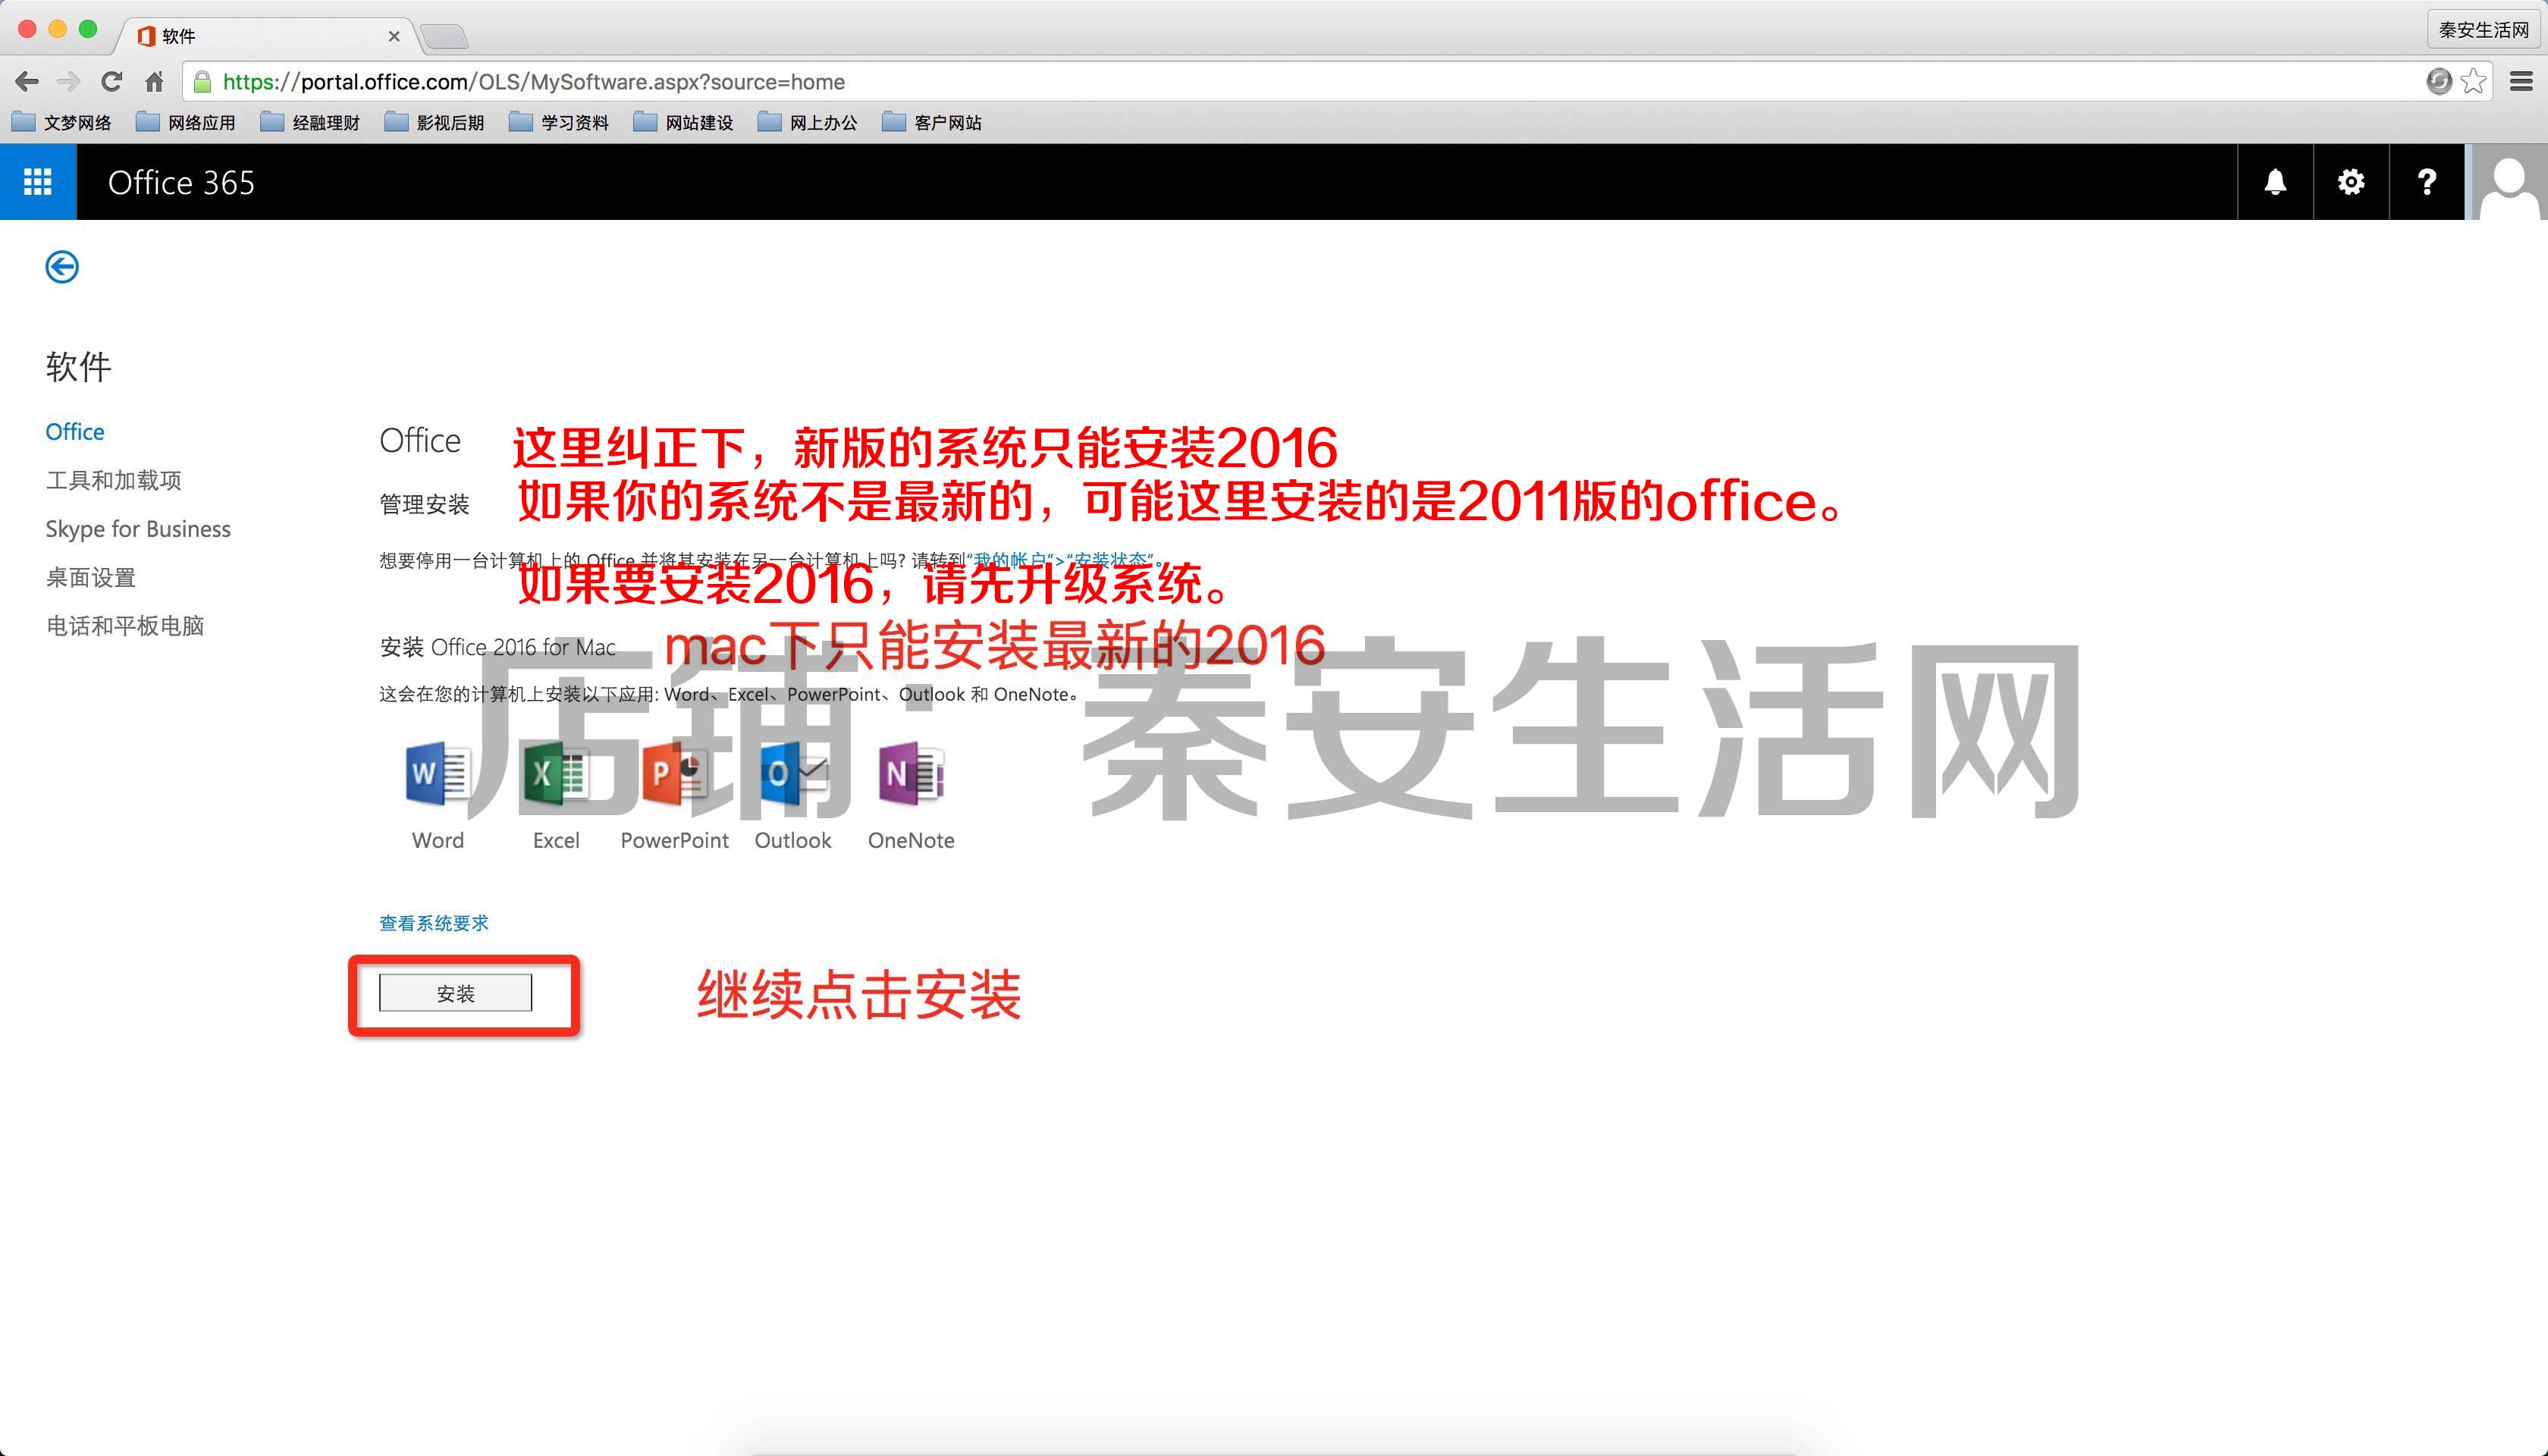Click the blue back arrow circle
The height and width of the screenshot is (1456, 2548).
62,267
